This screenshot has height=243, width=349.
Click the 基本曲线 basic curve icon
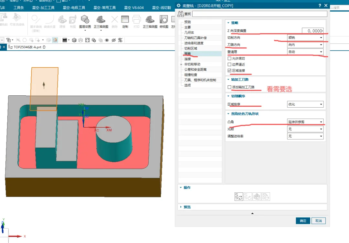tap(36, 19)
